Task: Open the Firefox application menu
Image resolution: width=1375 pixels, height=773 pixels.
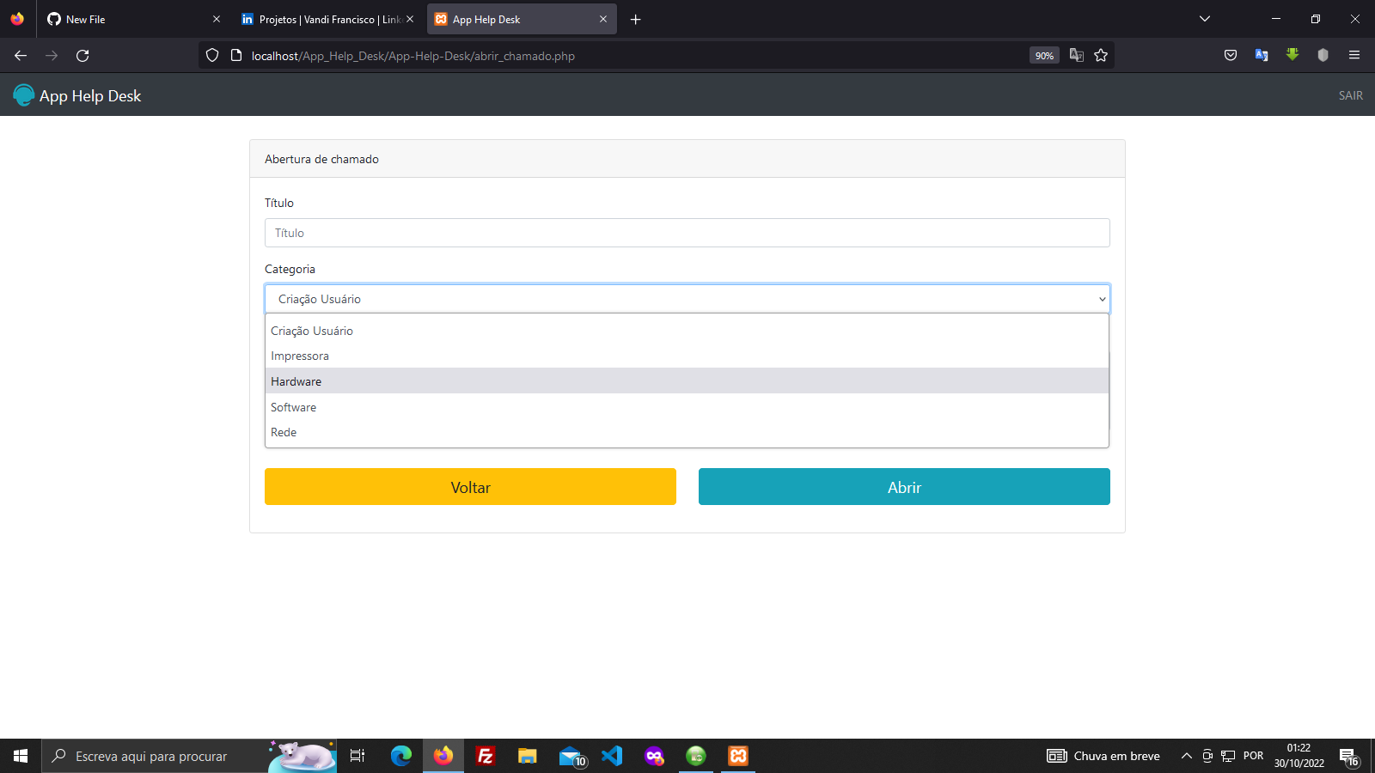Action: [1354, 55]
